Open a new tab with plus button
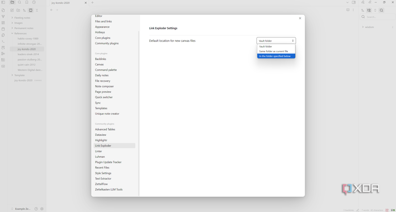Image resolution: width=396 pixels, height=212 pixels. coord(92,2)
